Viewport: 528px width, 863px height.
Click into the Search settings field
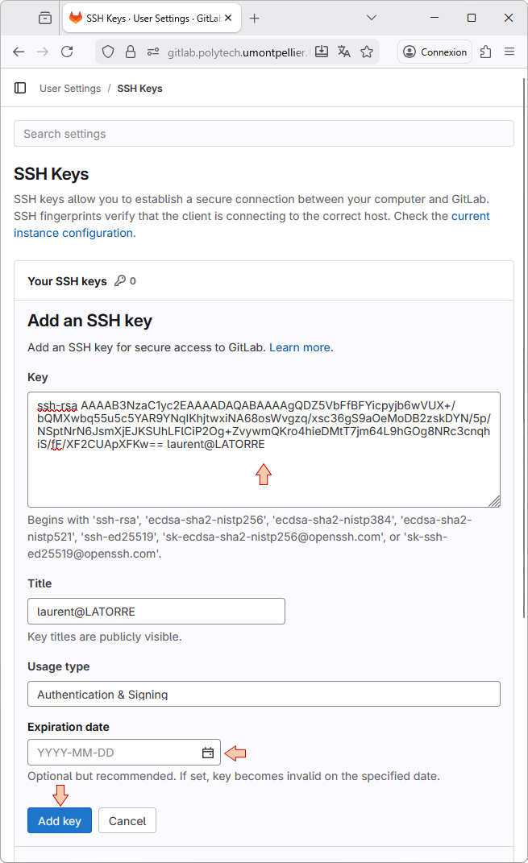click(x=264, y=134)
